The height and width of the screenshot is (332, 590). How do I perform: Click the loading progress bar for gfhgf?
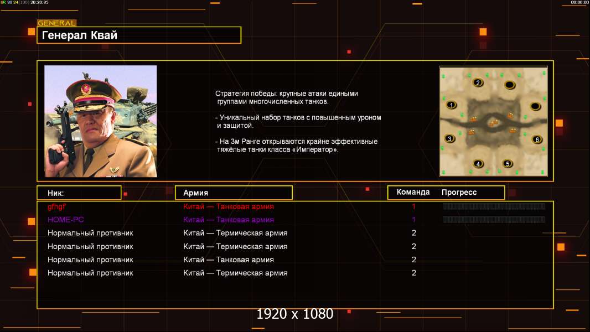click(494, 206)
